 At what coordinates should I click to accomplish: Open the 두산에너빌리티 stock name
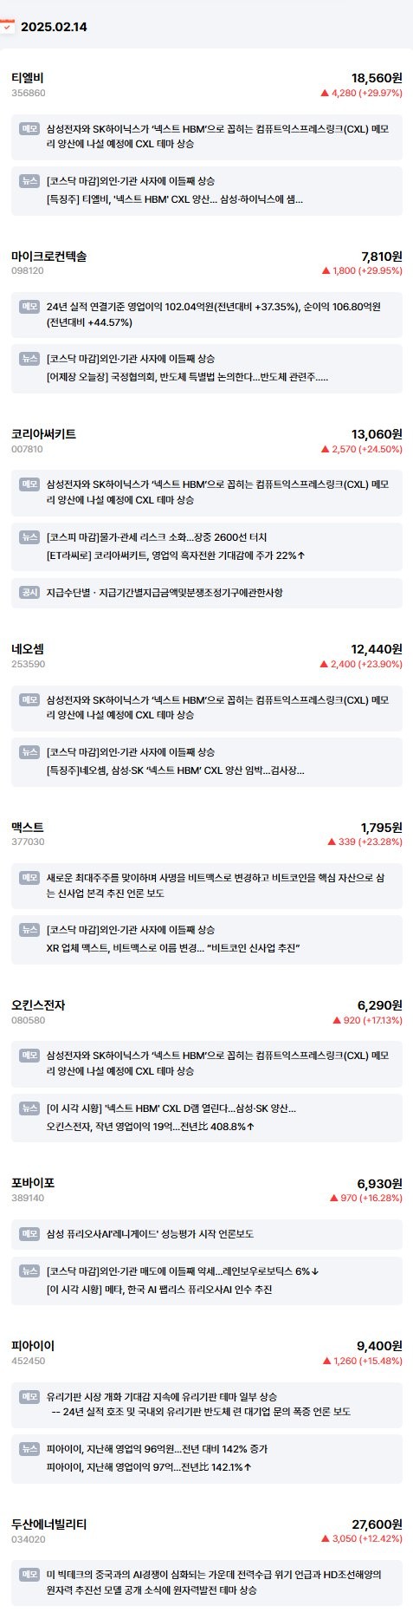coord(49,1524)
